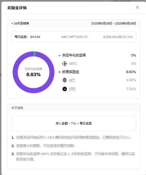Click the APT token icon
Image resolution: width=146 pixels, height=175 pixels.
click(65, 80)
